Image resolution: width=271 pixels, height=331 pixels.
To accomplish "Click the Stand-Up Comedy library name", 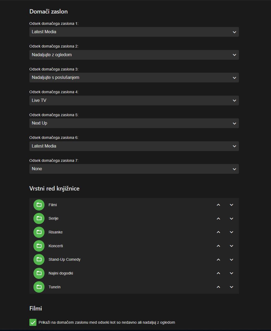I will click(64, 259).
